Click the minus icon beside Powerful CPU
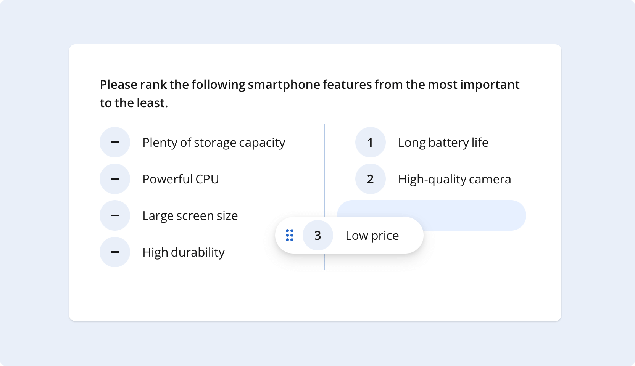The width and height of the screenshot is (635, 366). [x=114, y=178]
